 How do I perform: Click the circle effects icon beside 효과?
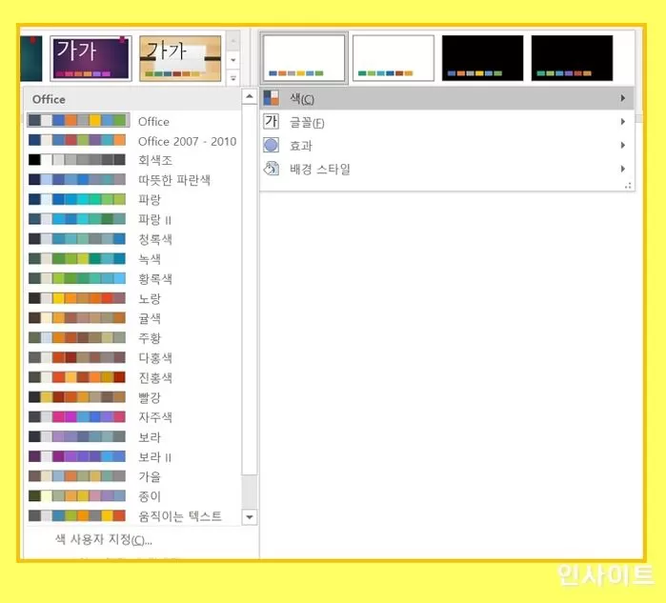[271, 145]
